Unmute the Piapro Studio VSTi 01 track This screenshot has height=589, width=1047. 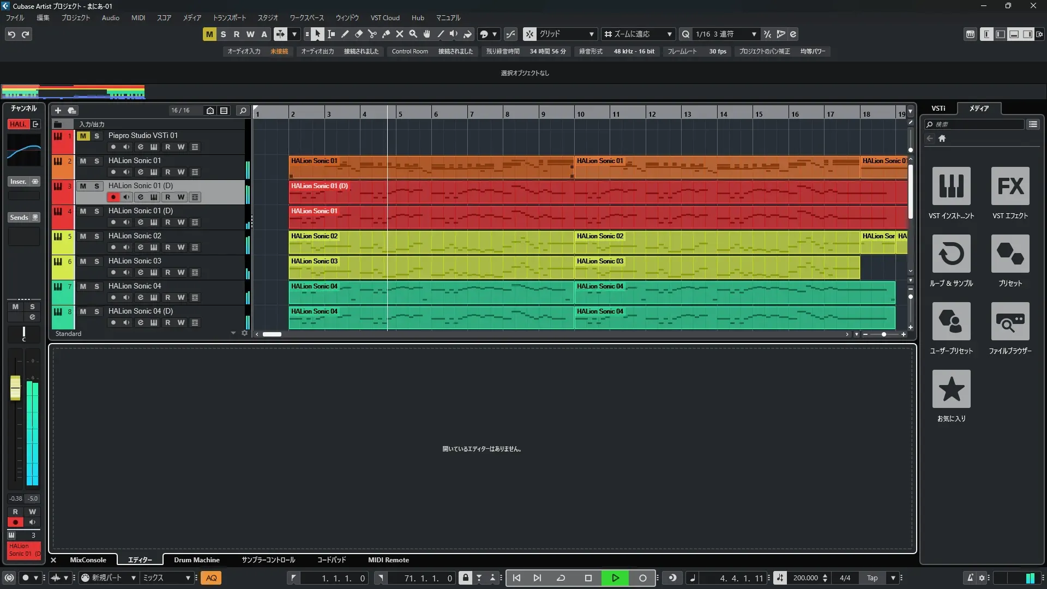click(83, 136)
